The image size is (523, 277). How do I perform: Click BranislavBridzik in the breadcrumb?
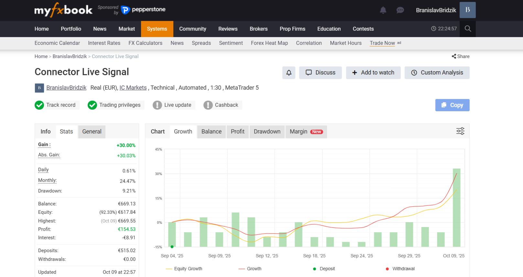pos(70,56)
